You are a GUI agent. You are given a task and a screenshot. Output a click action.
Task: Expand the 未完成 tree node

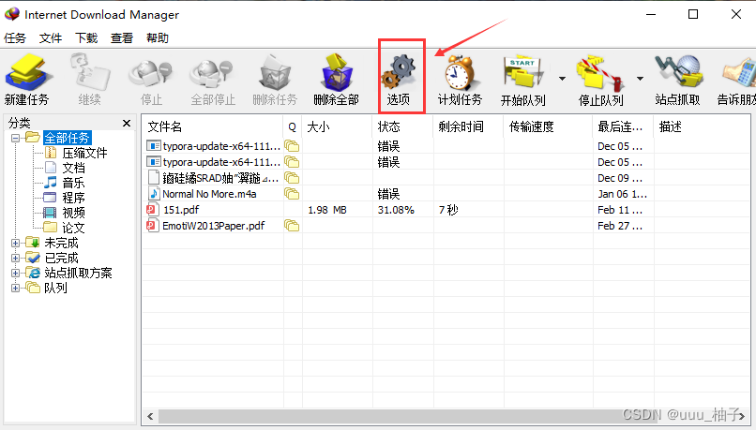15,244
